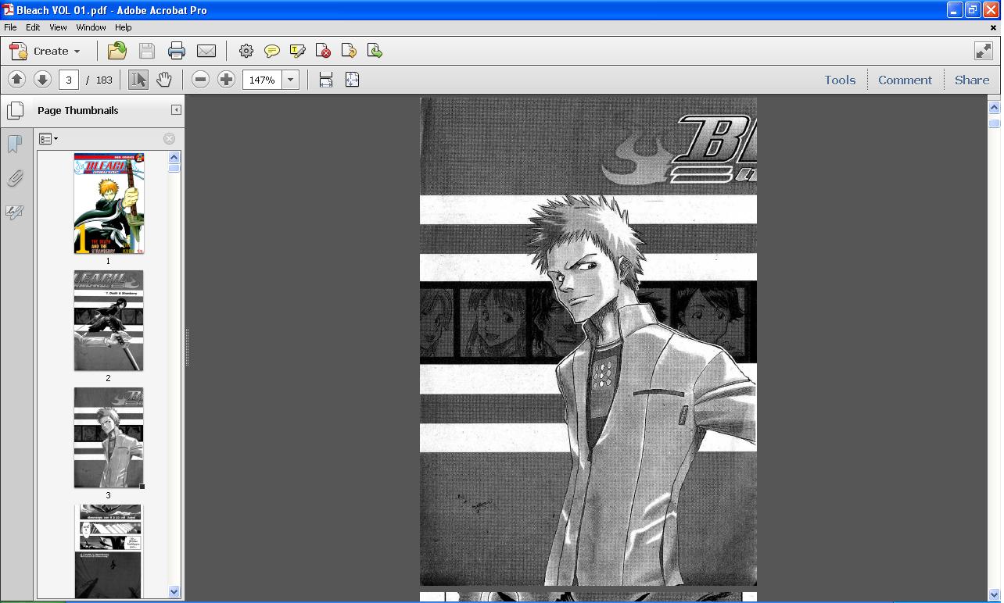Open the Help menu

coord(123,27)
